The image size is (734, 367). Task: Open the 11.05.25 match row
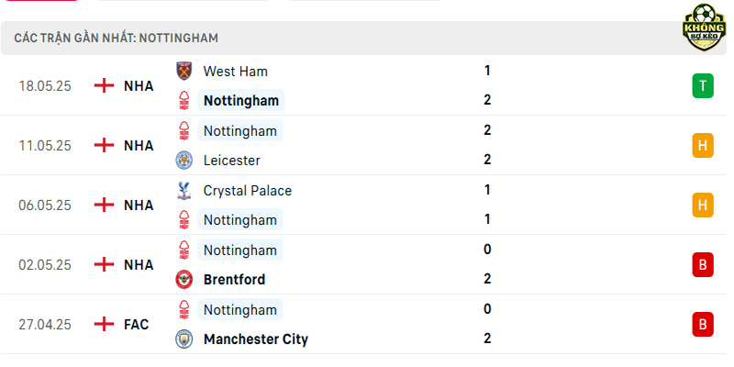[x=365, y=145]
